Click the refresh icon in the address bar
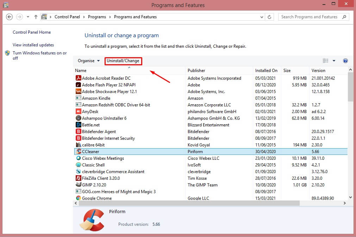 269,17
